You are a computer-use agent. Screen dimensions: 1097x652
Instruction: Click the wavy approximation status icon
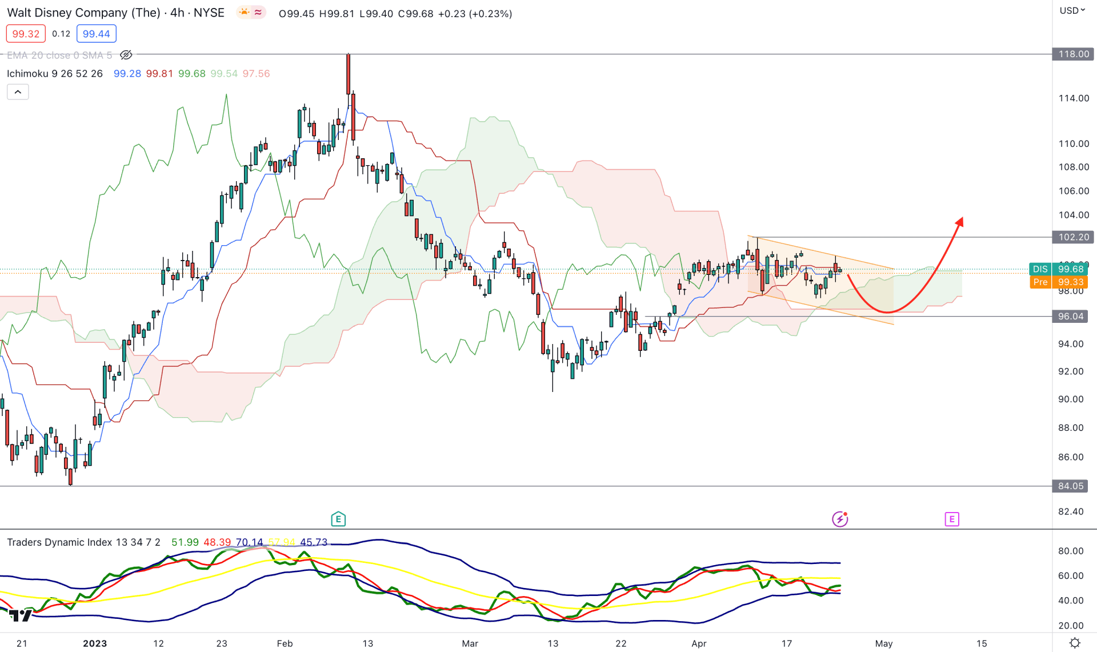[259, 13]
